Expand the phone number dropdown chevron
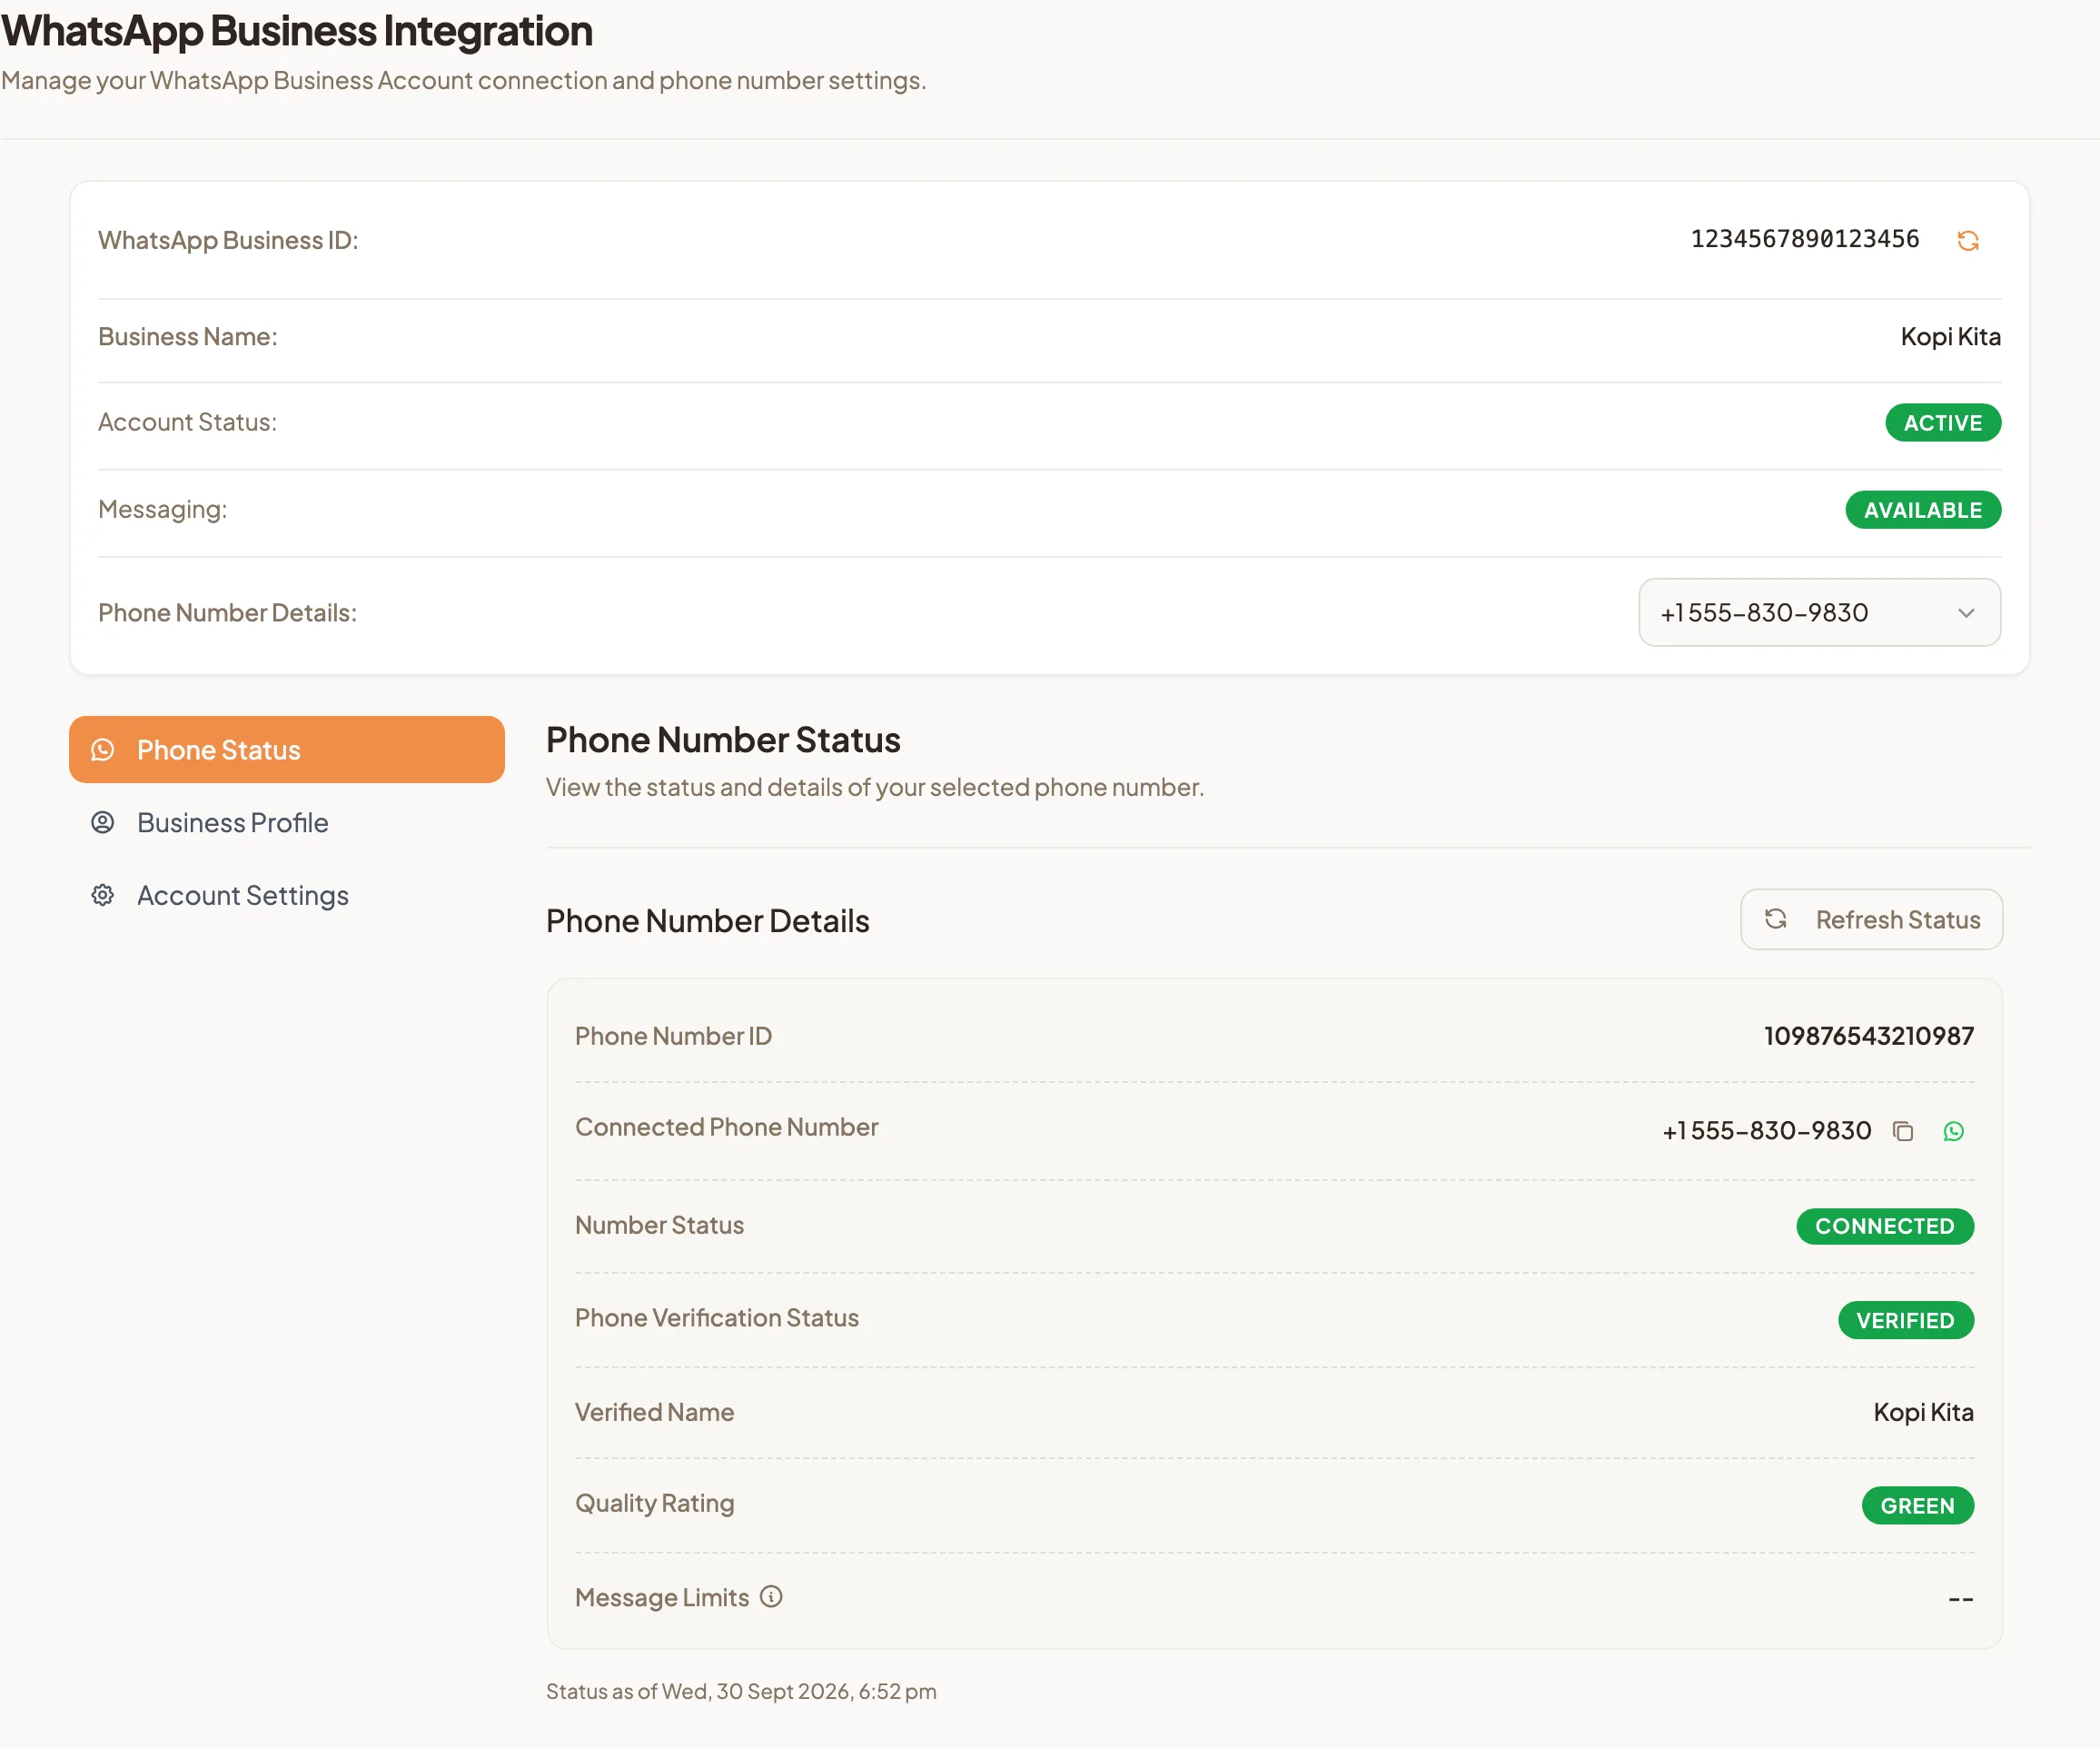Screen dimensions: 2100x1748 point(1966,613)
